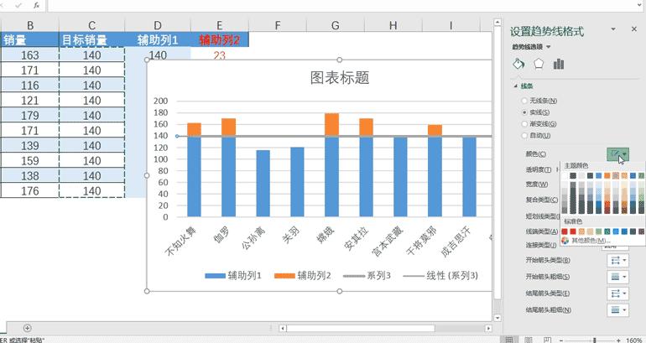The height and width of the screenshot is (343, 646).
Task: Open 开始箭头类型(B) dropdown
Action: point(617,260)
